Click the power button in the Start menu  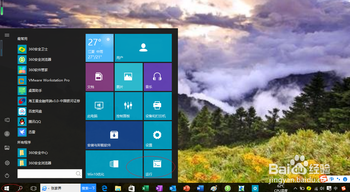point(7,176)
